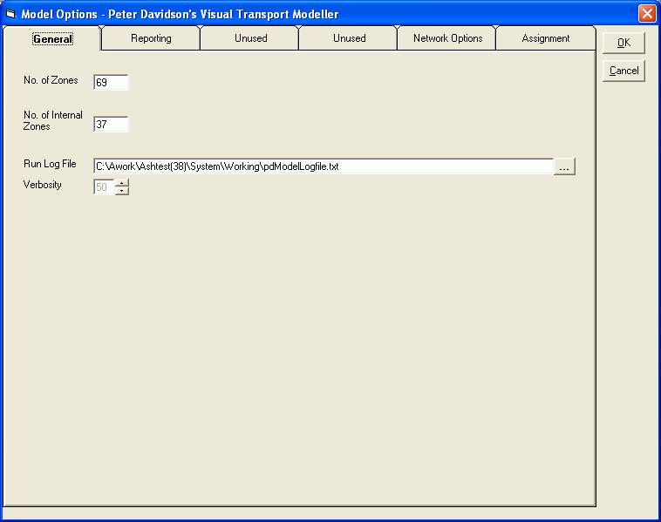661x522 pixels.
Task: Click into the Run Log File path field
Action: pyautogui.click(x=324, y=166)
